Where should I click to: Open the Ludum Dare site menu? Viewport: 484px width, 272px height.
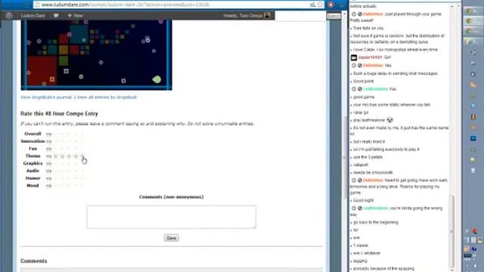click(33, 15)
